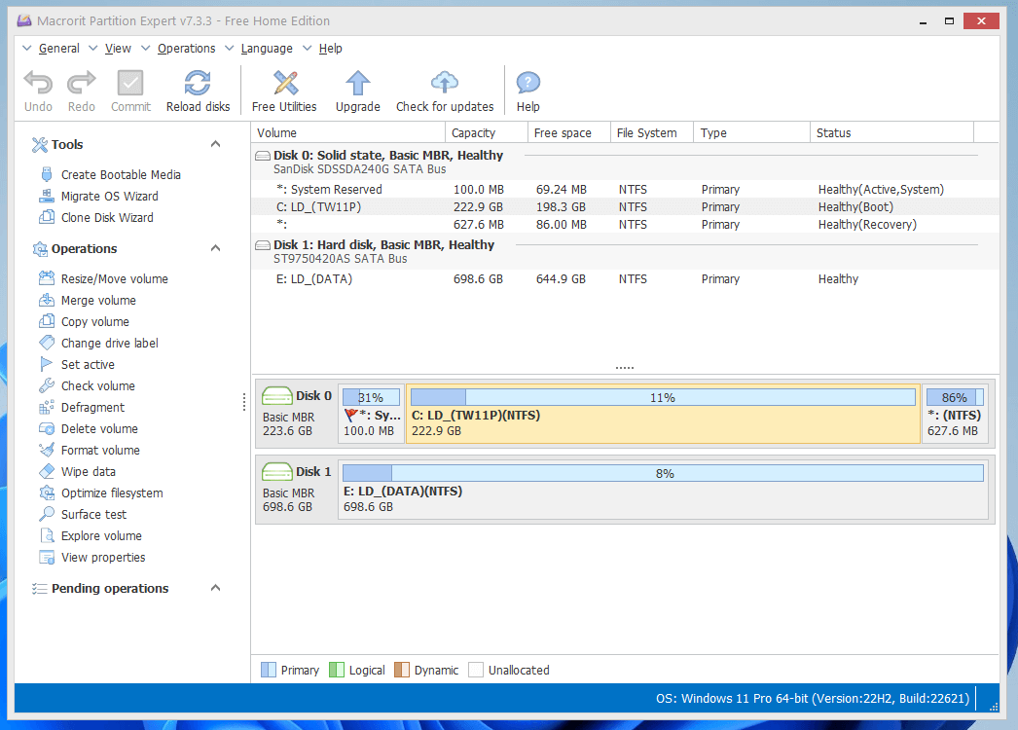Open the General menu
The height and width of the screenshot is (730, 1018).
pos(58,49)
